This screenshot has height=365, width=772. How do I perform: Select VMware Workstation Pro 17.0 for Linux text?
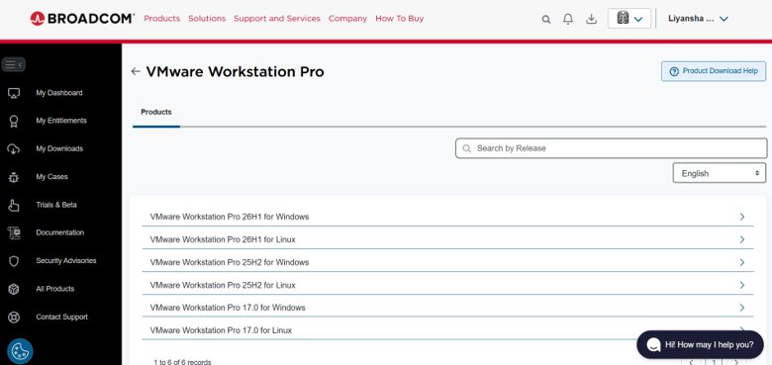coord(221,330)
